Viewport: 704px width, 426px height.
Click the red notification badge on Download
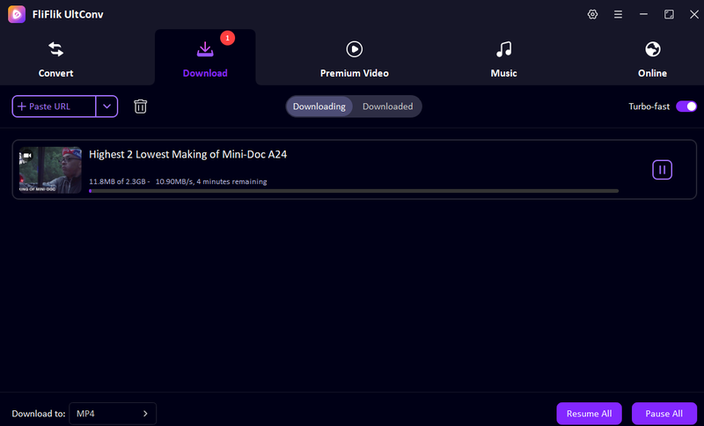point(228,38)
